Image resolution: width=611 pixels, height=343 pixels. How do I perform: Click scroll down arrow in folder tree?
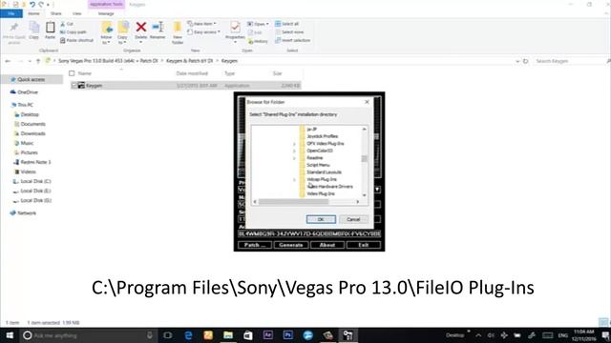coord(364,195)
